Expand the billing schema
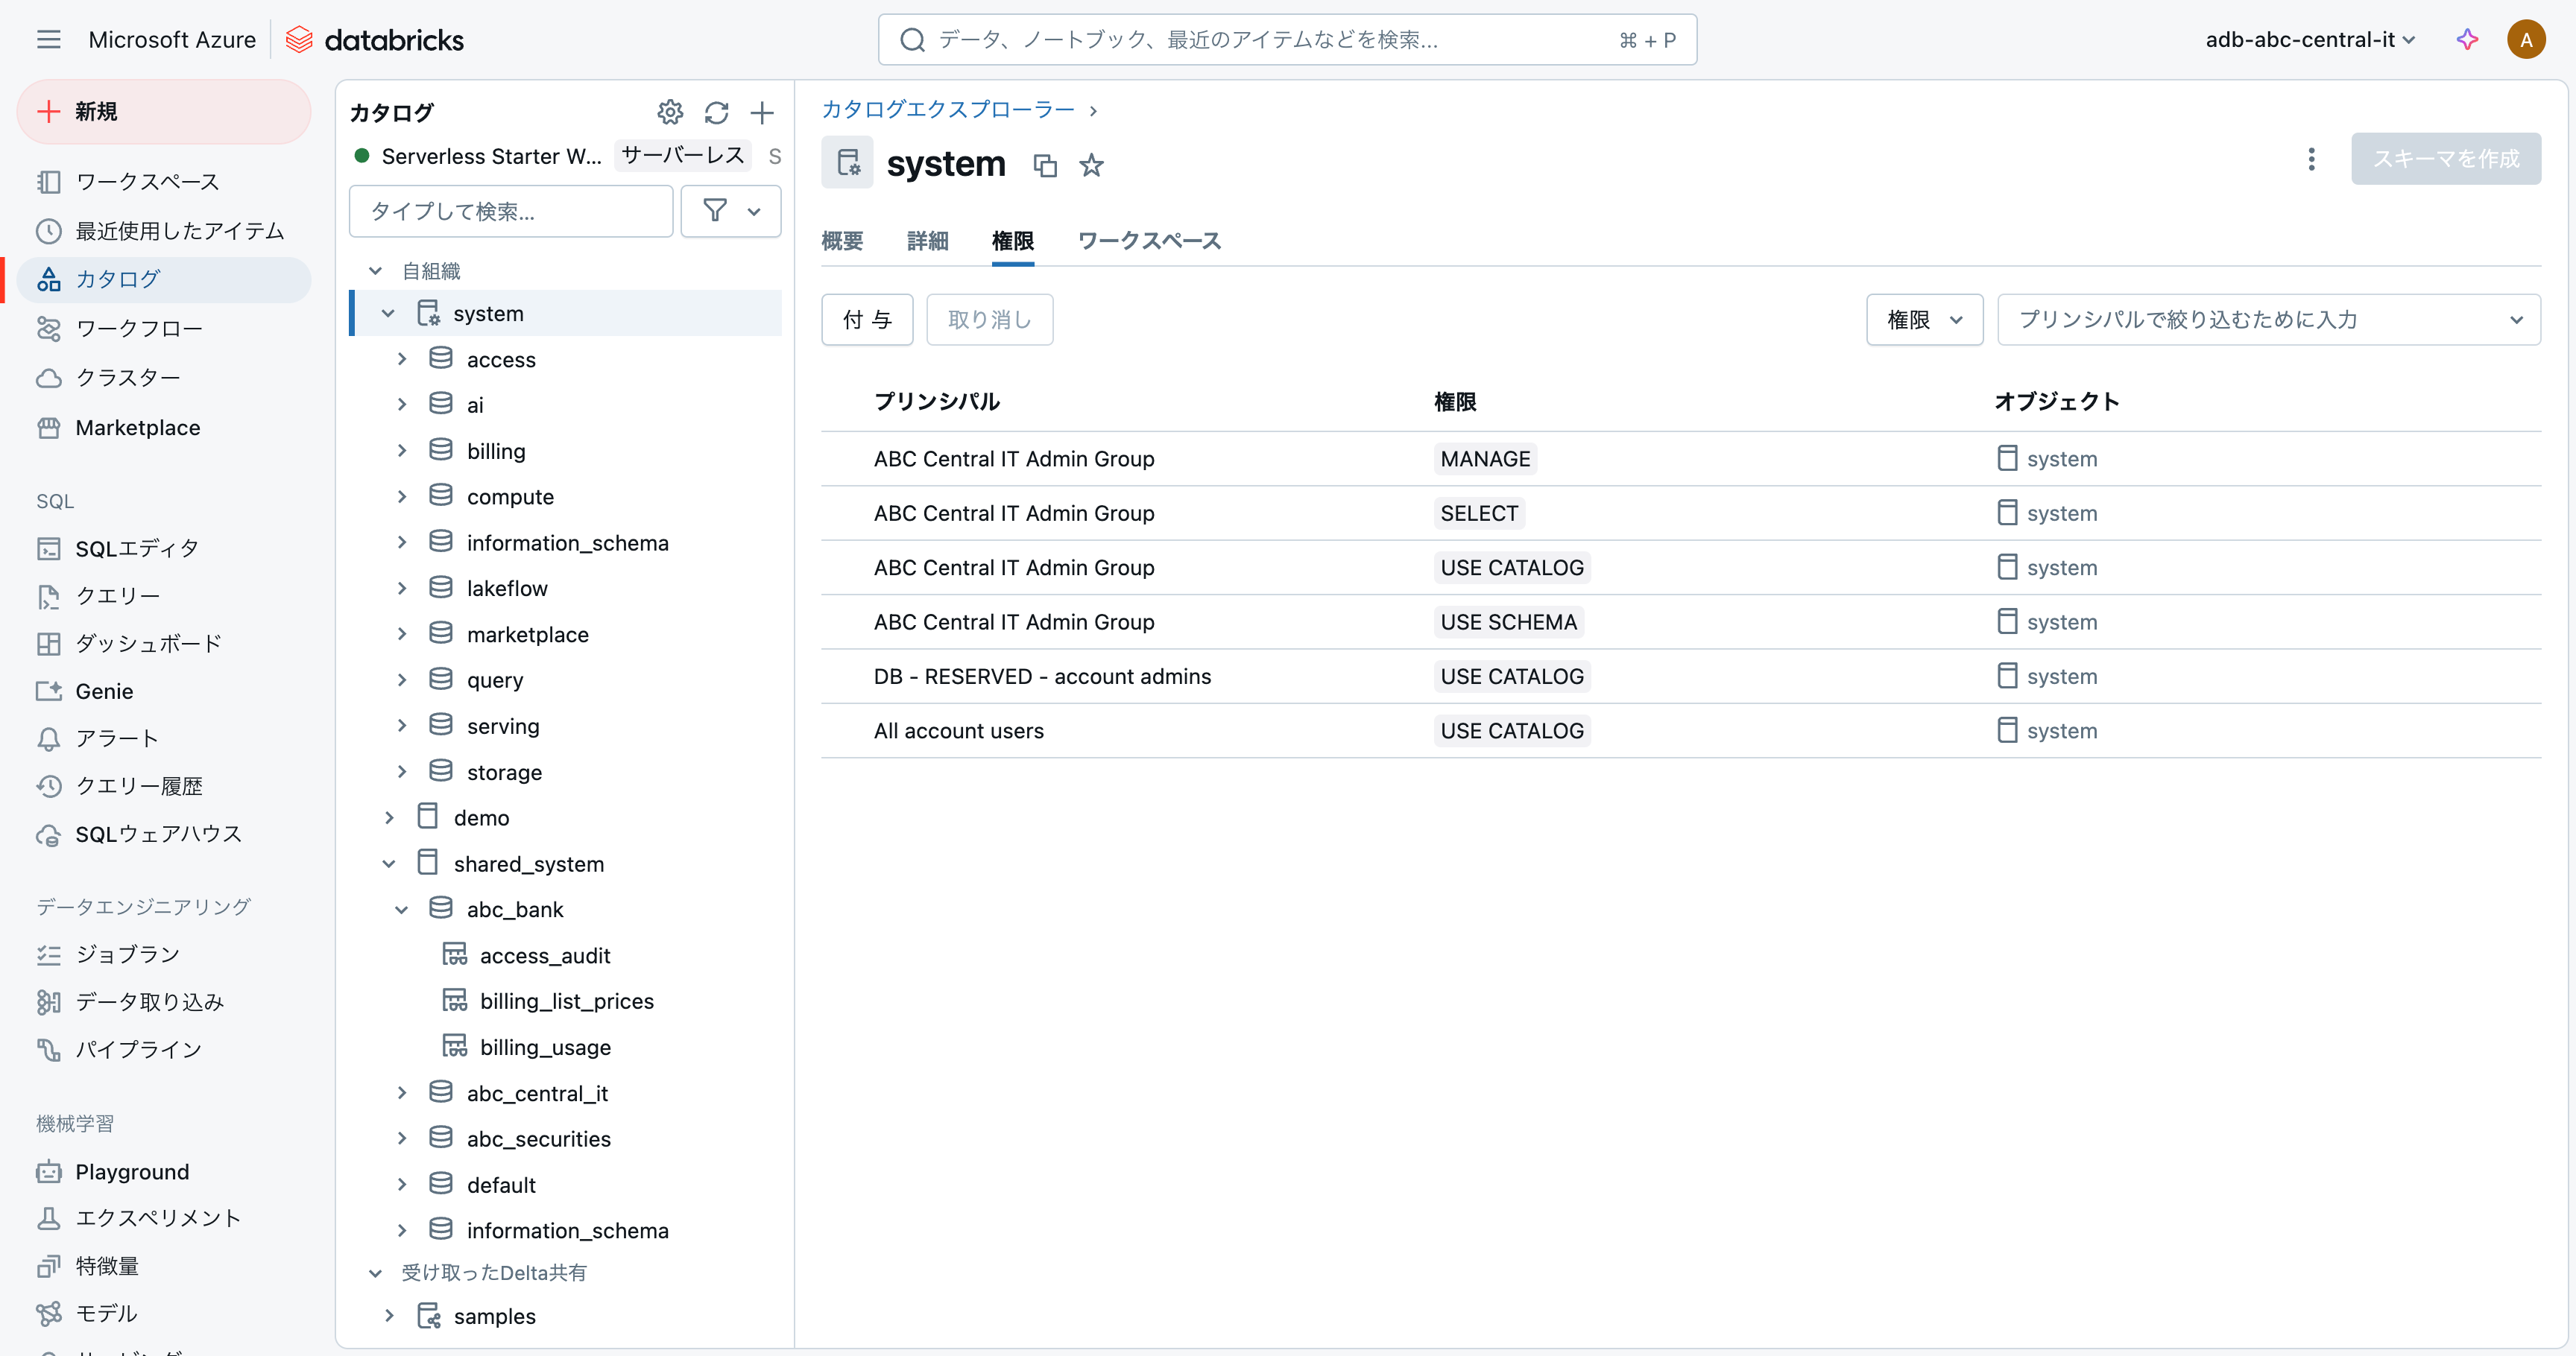 (402, 451)
